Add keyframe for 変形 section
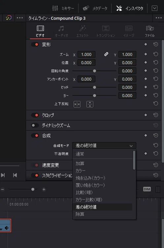This screenshot has width=164, height=248. coord(146,44)
